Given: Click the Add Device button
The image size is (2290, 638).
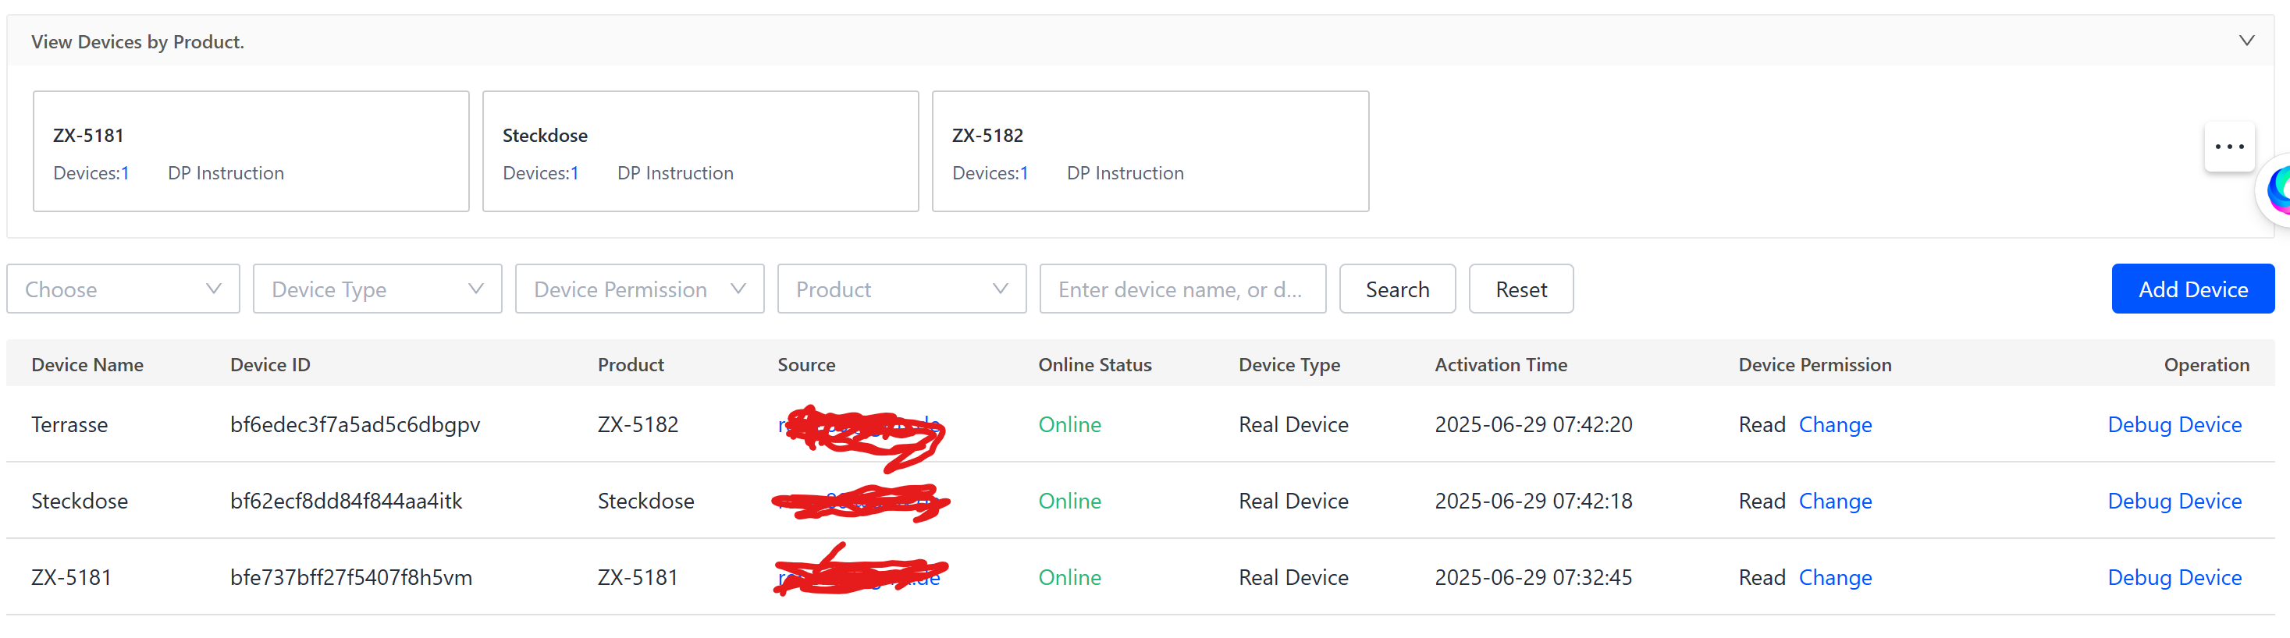Looking at the screenshot, I should coord(2192,289).
